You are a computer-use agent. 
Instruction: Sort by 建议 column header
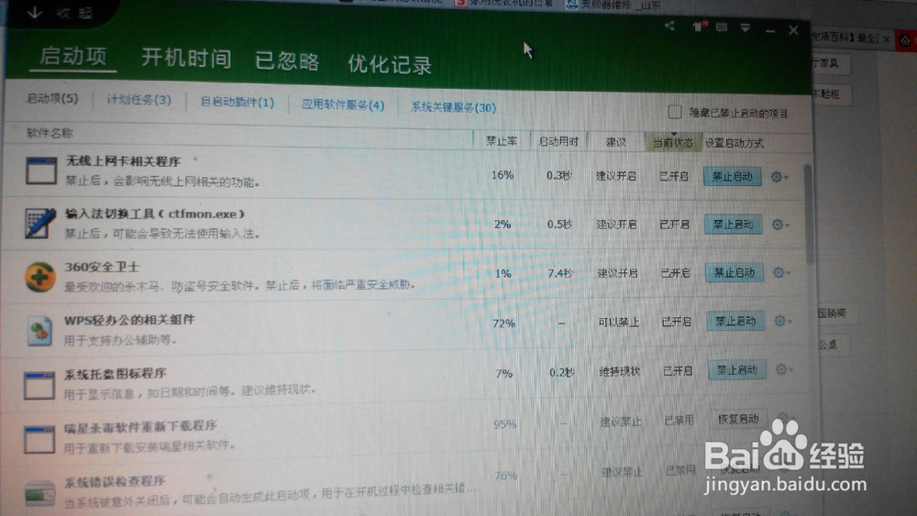pos(616,142)
